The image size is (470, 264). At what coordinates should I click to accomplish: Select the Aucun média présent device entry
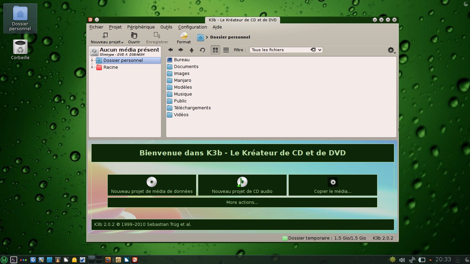[x=125, y=52]
